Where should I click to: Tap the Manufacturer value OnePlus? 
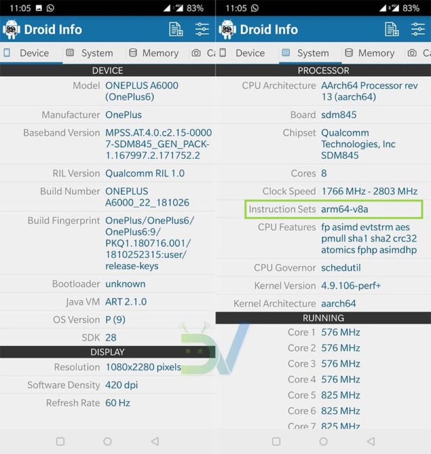coord(123,115)
